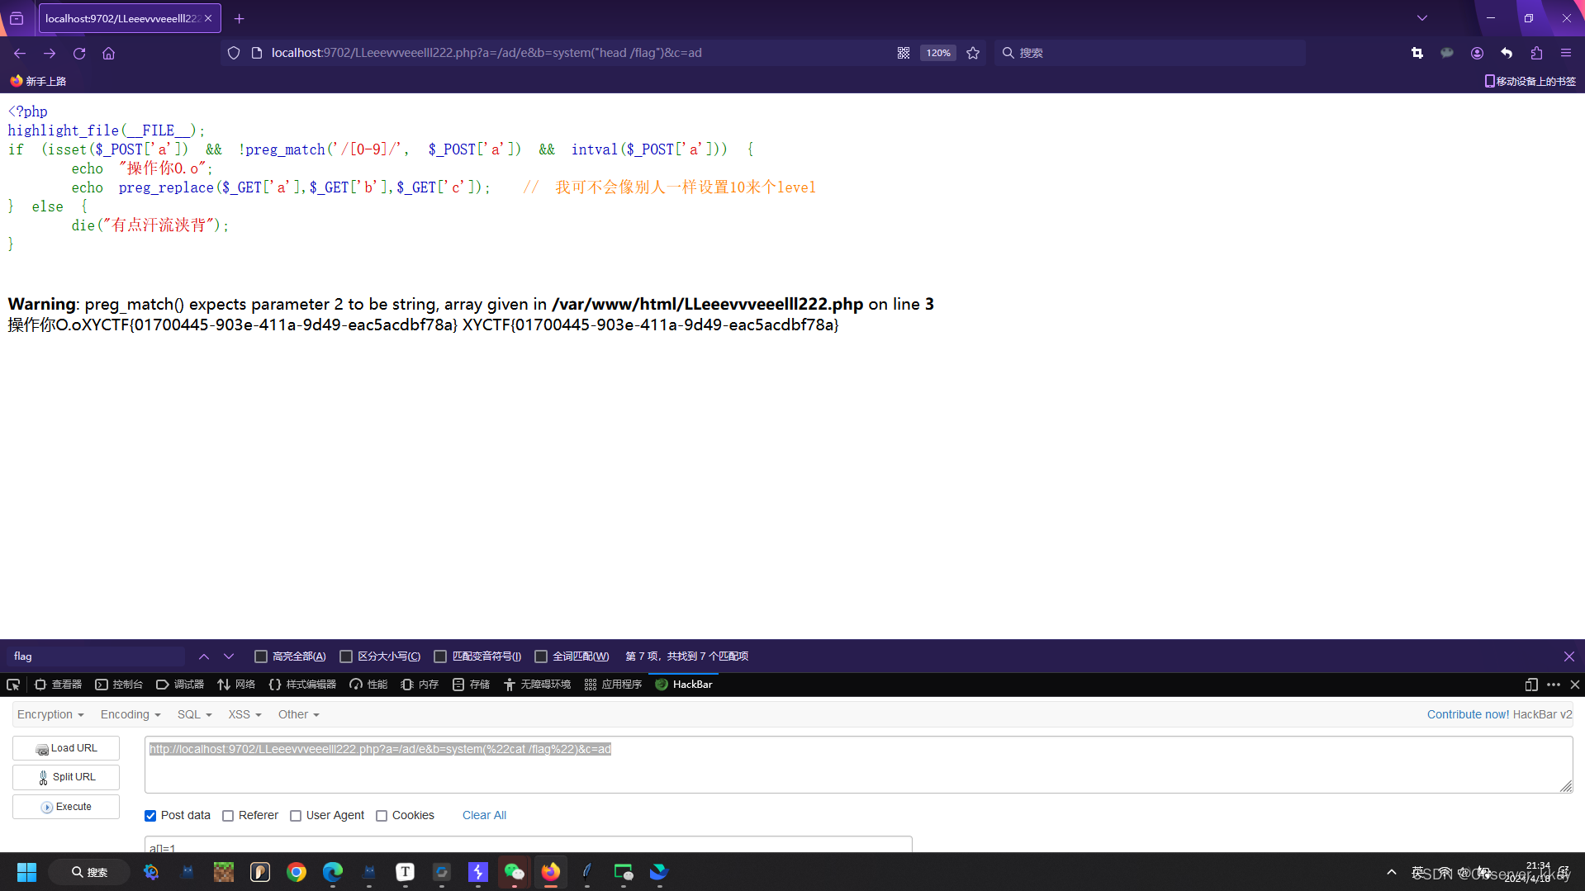This screenshot has height=891, width=1585.
Task: Toggle responsive design mode in DevTools
Action: 1530,685
